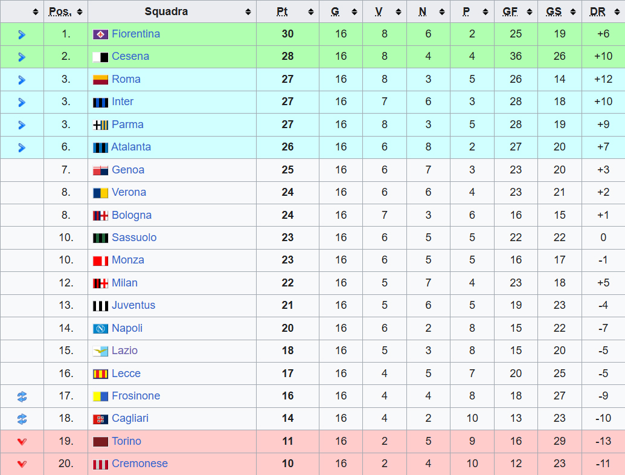This screenshot has width=625, height=475.
Task: Open the Sassuolo team page link
Action: pyautogui.click(x=134, y=237)
